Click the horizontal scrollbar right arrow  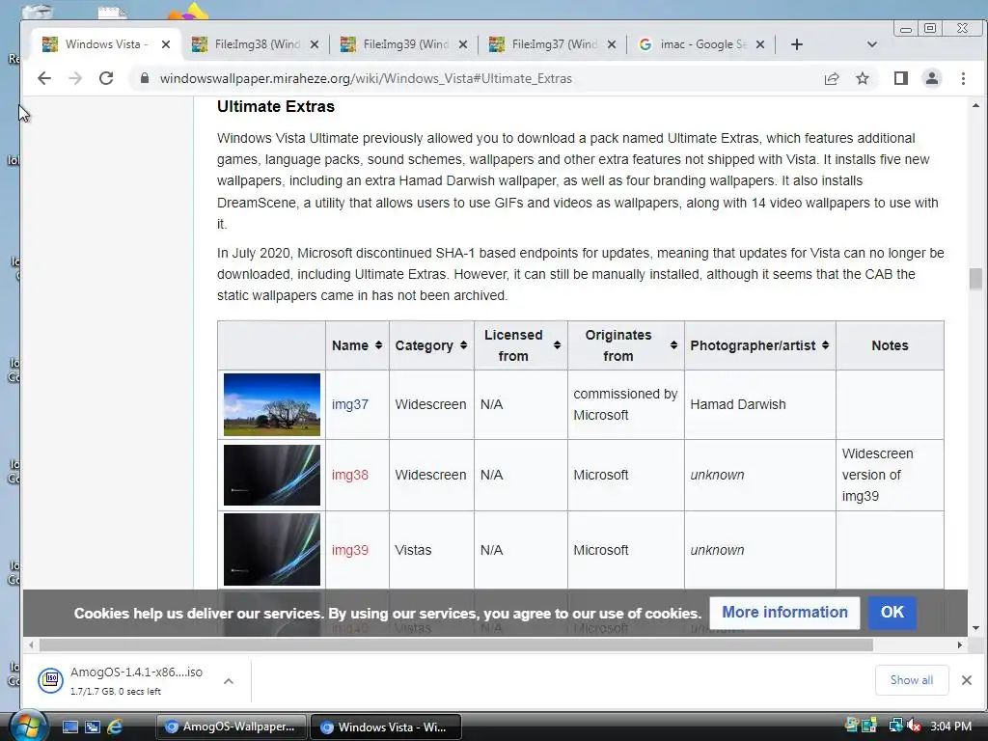click(960, 645)
